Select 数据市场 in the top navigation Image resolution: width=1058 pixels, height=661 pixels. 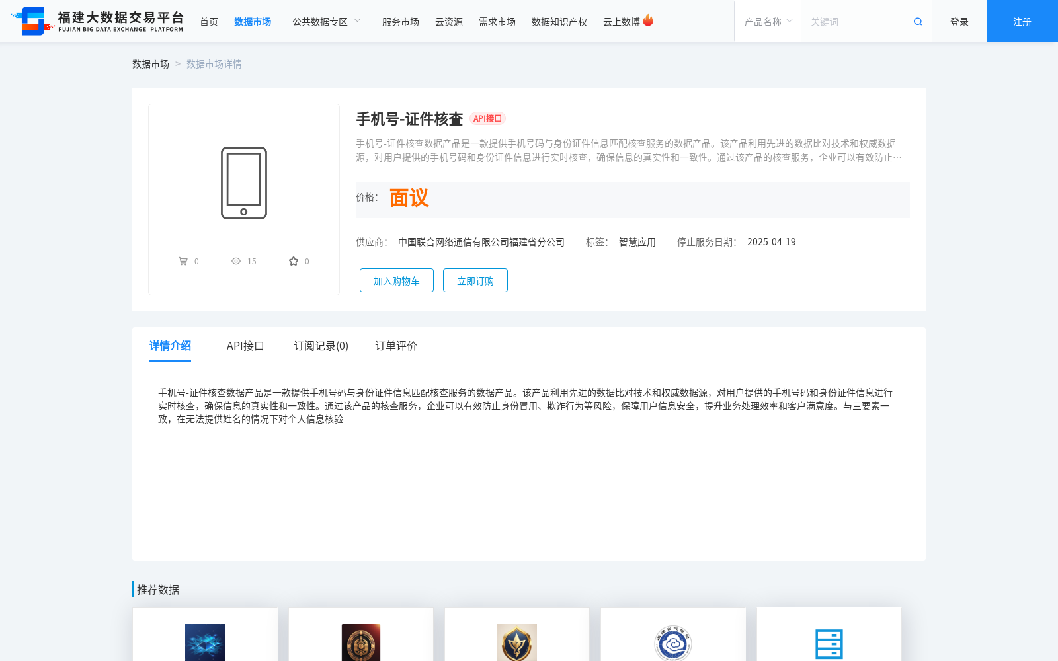(253, 22)
